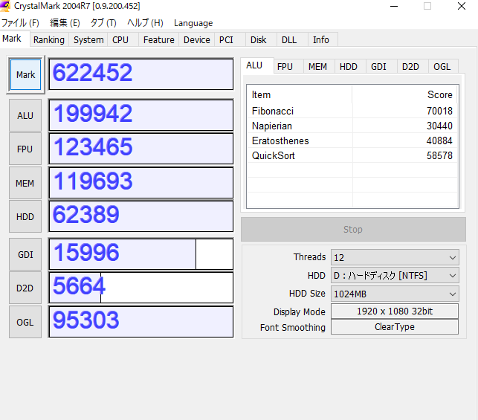Minimize the CrystalMark window
This screenshot has height=420, width=478.
click(x=394, y=6)
